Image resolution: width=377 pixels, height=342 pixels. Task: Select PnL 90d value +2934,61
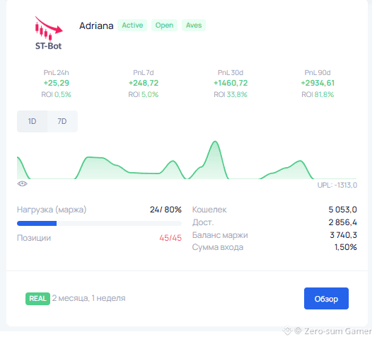[x=318, y=83]
